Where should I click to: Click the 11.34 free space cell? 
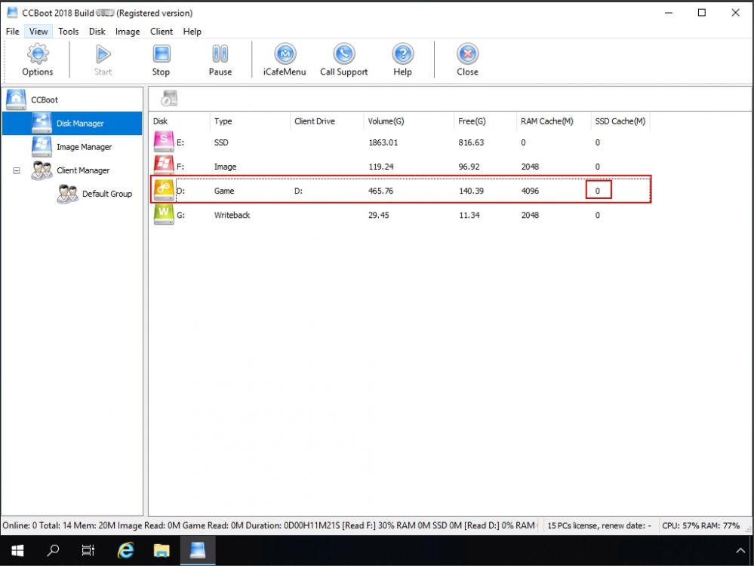point(469,215)
